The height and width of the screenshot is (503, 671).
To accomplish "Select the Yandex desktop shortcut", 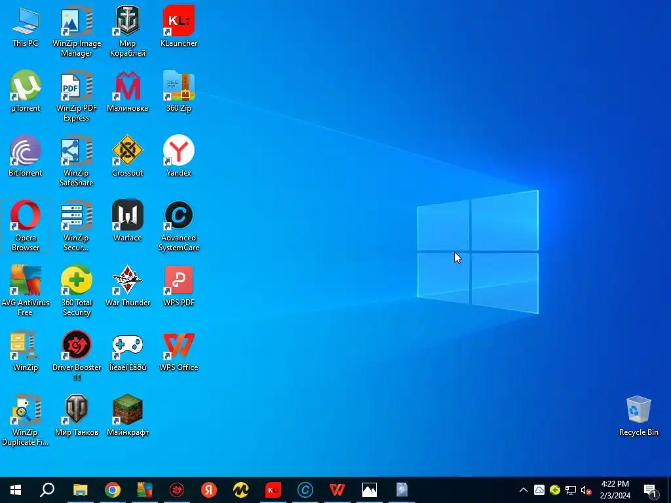I will (x=179, y=156).
